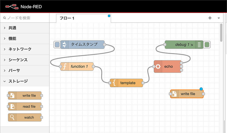The width and height of the screenshot is (227, 133).
Task: Click the Node-RED logo icon
Action: [12, 7]
